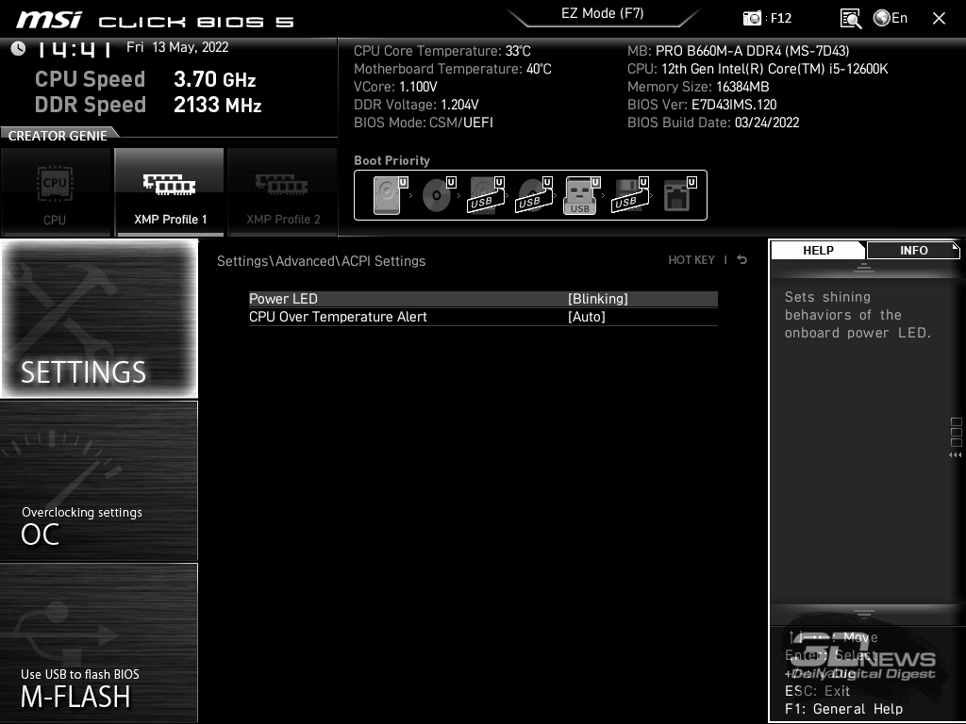966x724 pixels.
Task: Click the back arrow next to HOT KEY
Action: click(742, 260)
